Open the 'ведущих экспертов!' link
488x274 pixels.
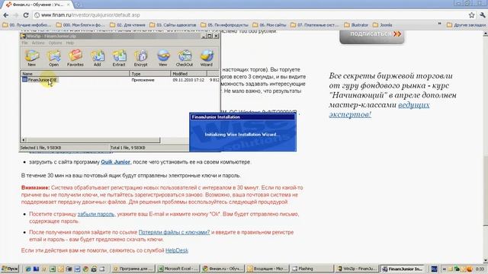point(379,110)
